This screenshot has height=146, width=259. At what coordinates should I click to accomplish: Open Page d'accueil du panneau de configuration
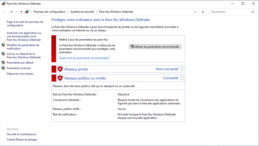25,23
